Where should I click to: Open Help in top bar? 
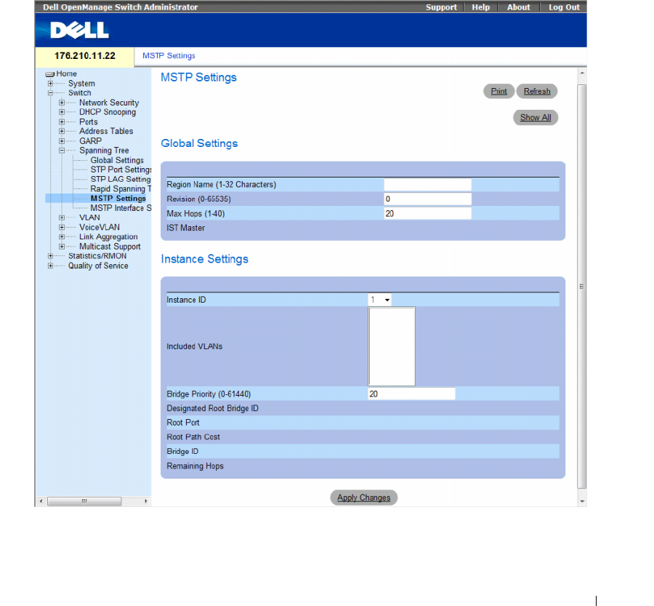480,7
